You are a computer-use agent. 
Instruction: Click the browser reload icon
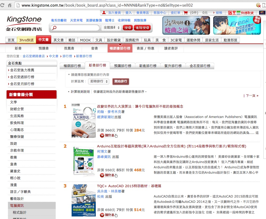pyautogui.click(x=2, y=5)
